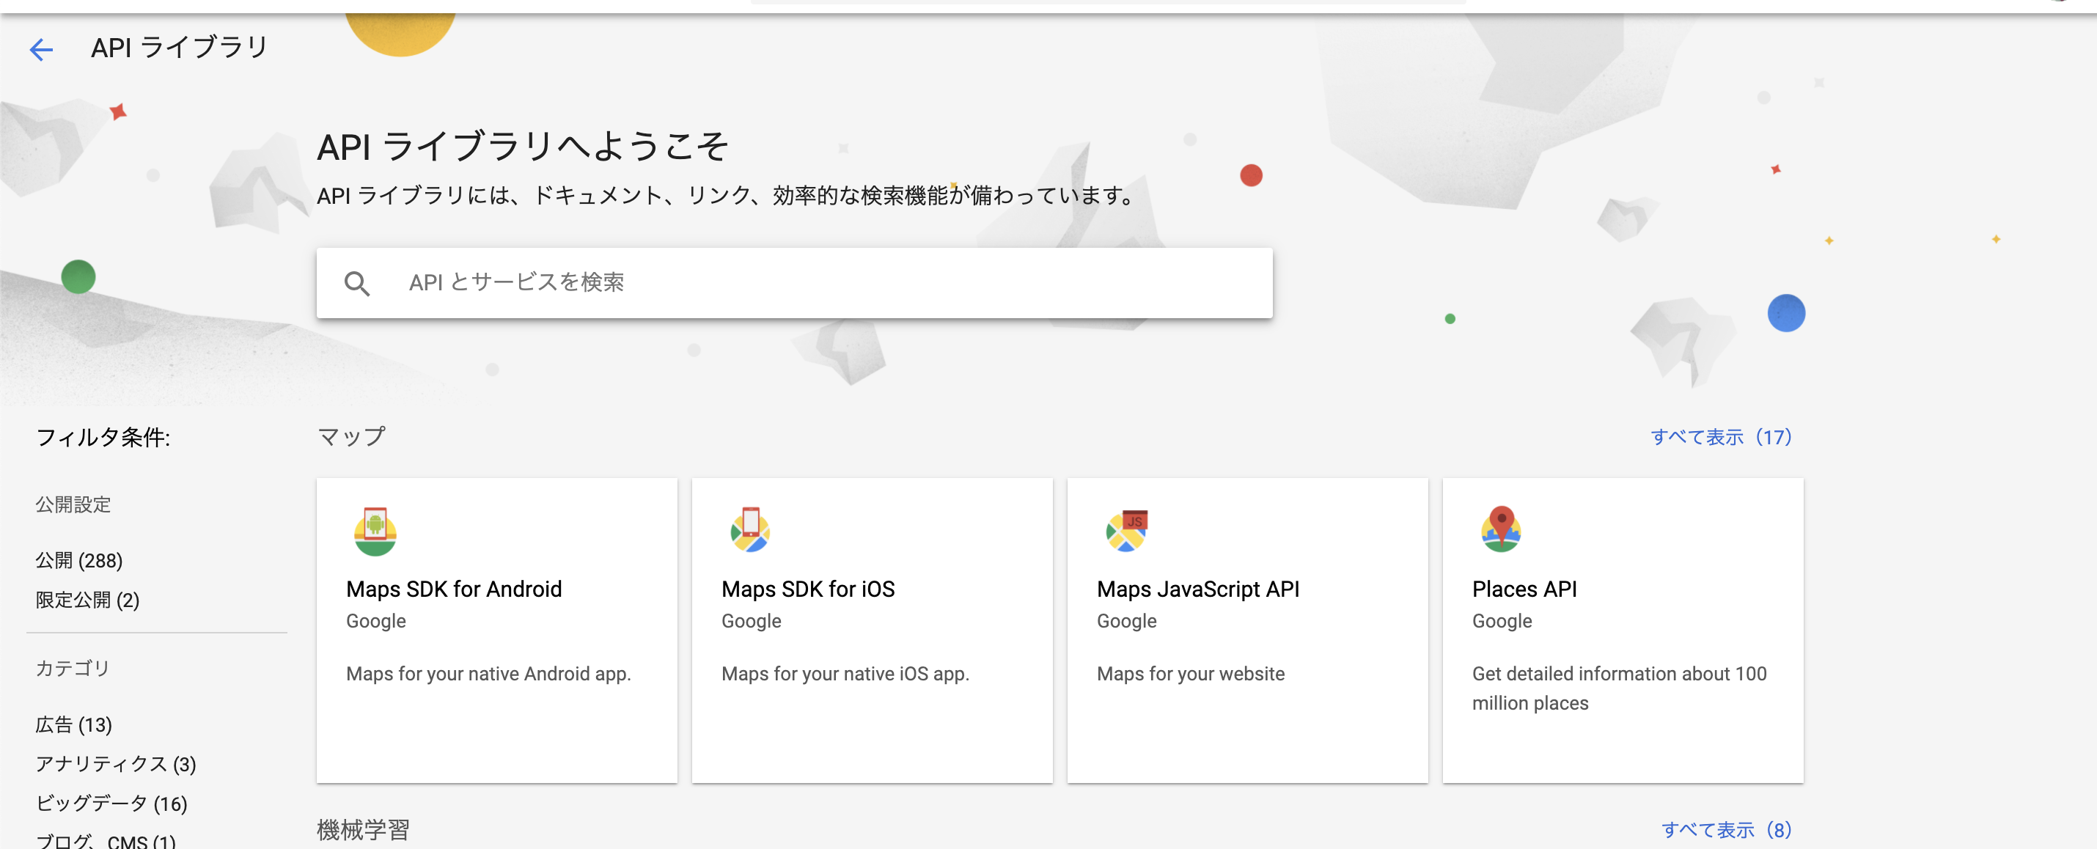Filter by 公開 (288)

pos(79,561)
